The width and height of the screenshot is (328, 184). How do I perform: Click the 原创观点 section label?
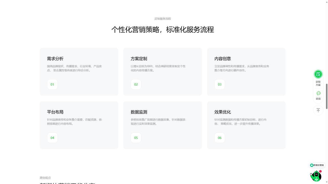click(x=45, y=178)
